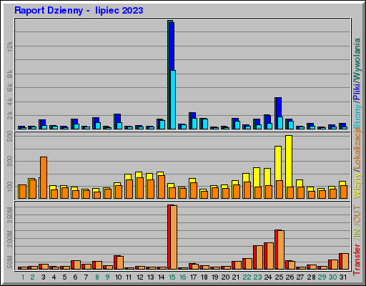The width and height of the screenshot is (366, 286).
Task: Click the 'Wizyty' legend label
Action: pos(357,184)
